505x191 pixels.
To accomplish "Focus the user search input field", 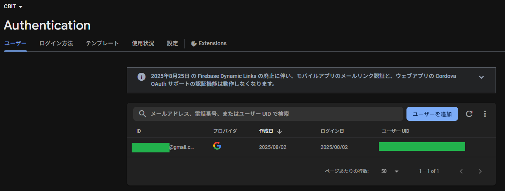I will (x=268, y=114).
